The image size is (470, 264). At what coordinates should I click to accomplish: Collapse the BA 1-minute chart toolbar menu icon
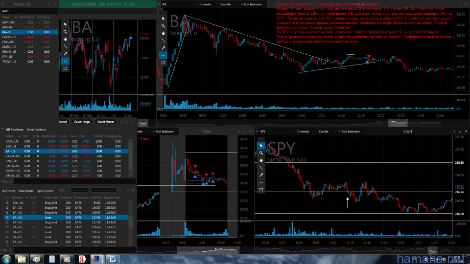[x=163, y=12]
